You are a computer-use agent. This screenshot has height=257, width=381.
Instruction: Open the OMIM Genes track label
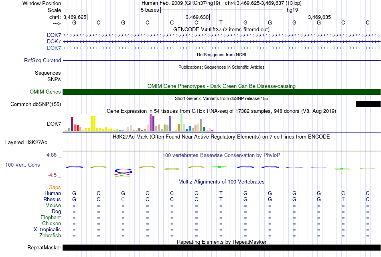(45, 92)
